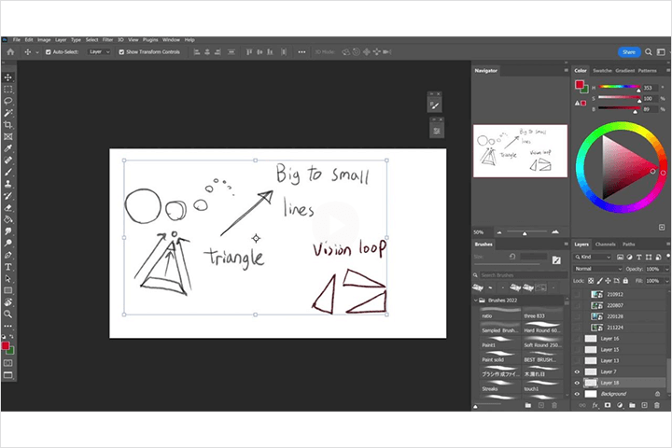
Task: Select the Zoom tool in the toolbar
Action: tap(8, 315)
